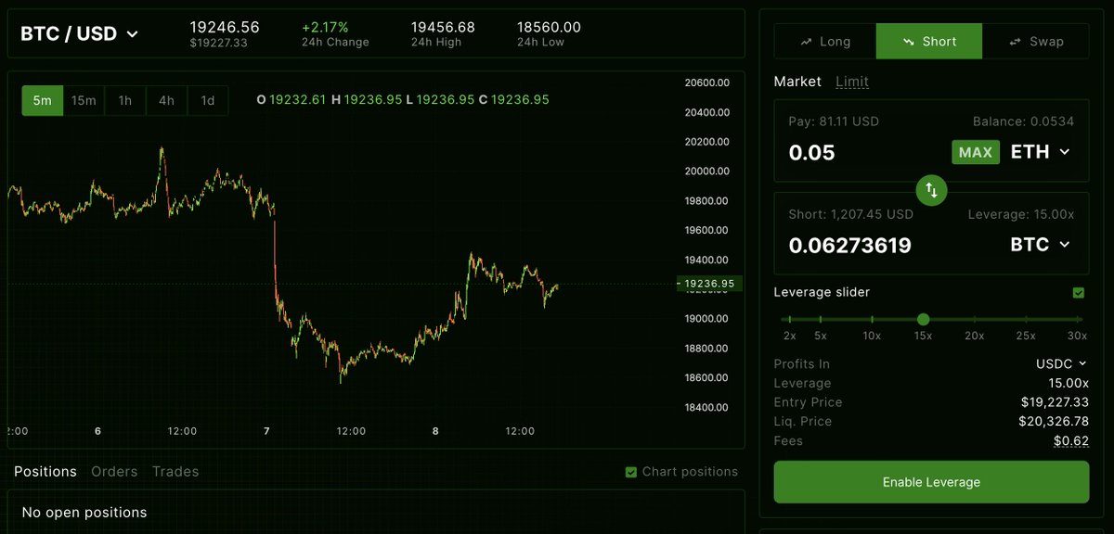1114x534 pixels.
Task: Click the 20600.00 price axis label
Action: point(707,83)
